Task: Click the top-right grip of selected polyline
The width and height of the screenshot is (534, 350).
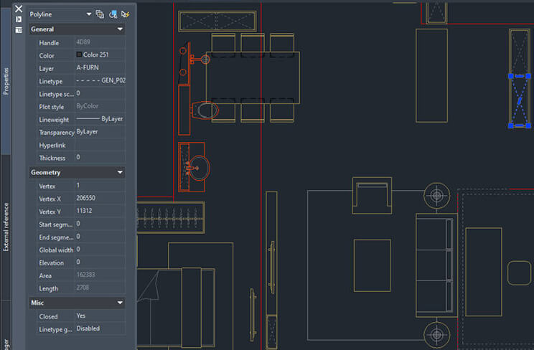Action: coord(530,75)
